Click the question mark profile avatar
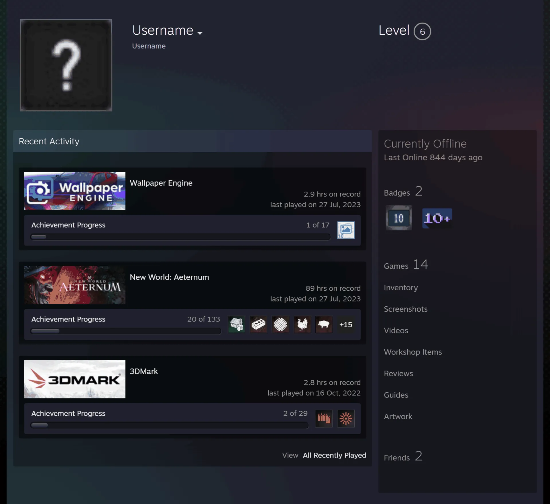The width and height of the screenshot is (550, 504). pos(66,65)
